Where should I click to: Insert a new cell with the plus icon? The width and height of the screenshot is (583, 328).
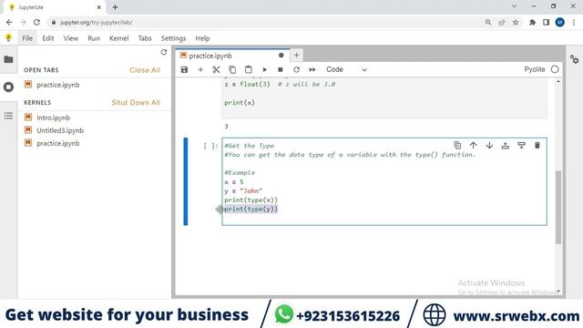[x=200, y=69]
